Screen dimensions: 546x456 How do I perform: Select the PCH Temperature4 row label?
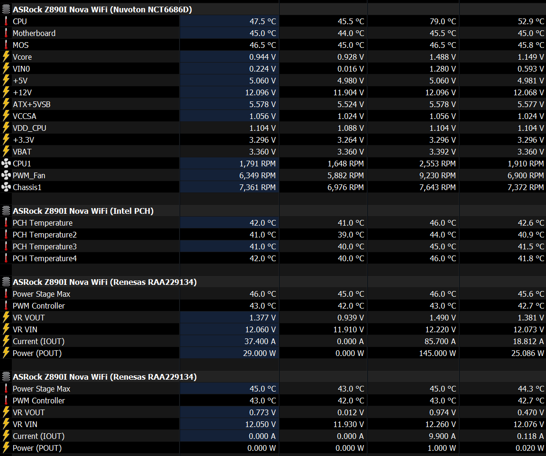pos(45,258)
